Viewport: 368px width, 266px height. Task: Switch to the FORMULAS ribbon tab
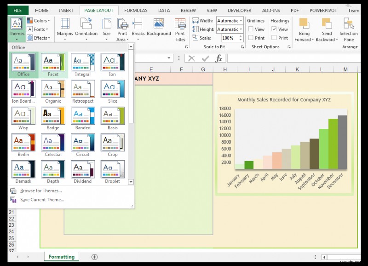click(x=136, y=10)
